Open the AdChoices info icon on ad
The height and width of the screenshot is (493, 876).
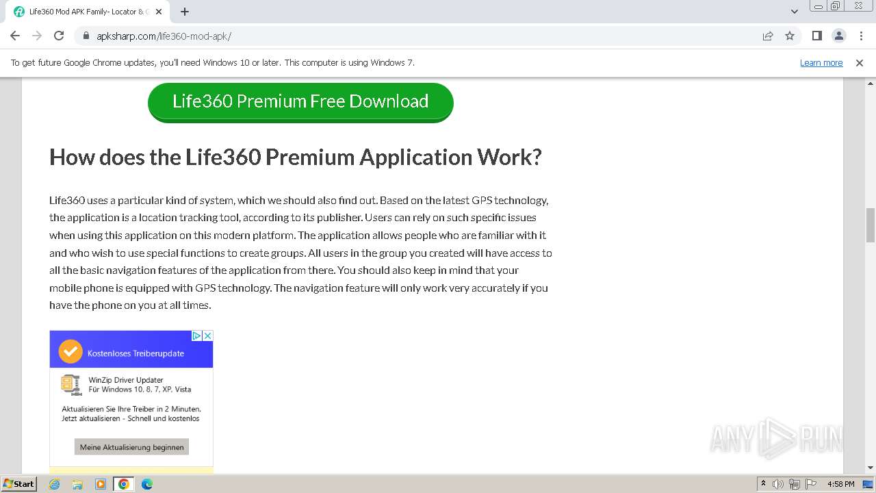point(196,336)
